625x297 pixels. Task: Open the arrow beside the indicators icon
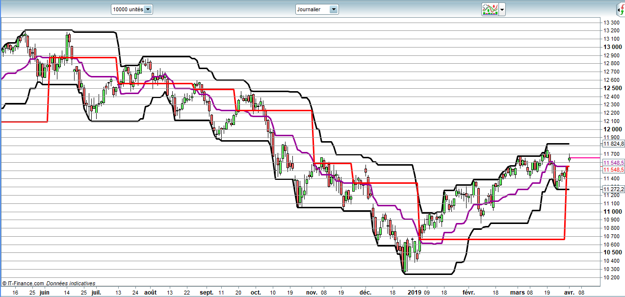pyautogui.click(x=502, y=9)
